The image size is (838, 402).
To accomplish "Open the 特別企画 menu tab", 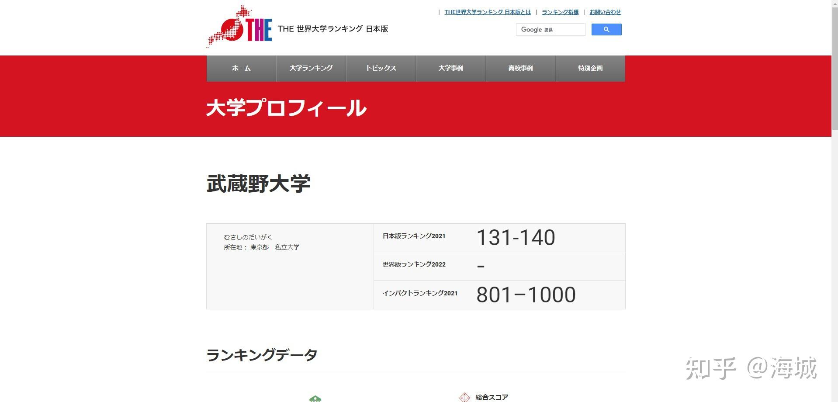I will point(590,68).
